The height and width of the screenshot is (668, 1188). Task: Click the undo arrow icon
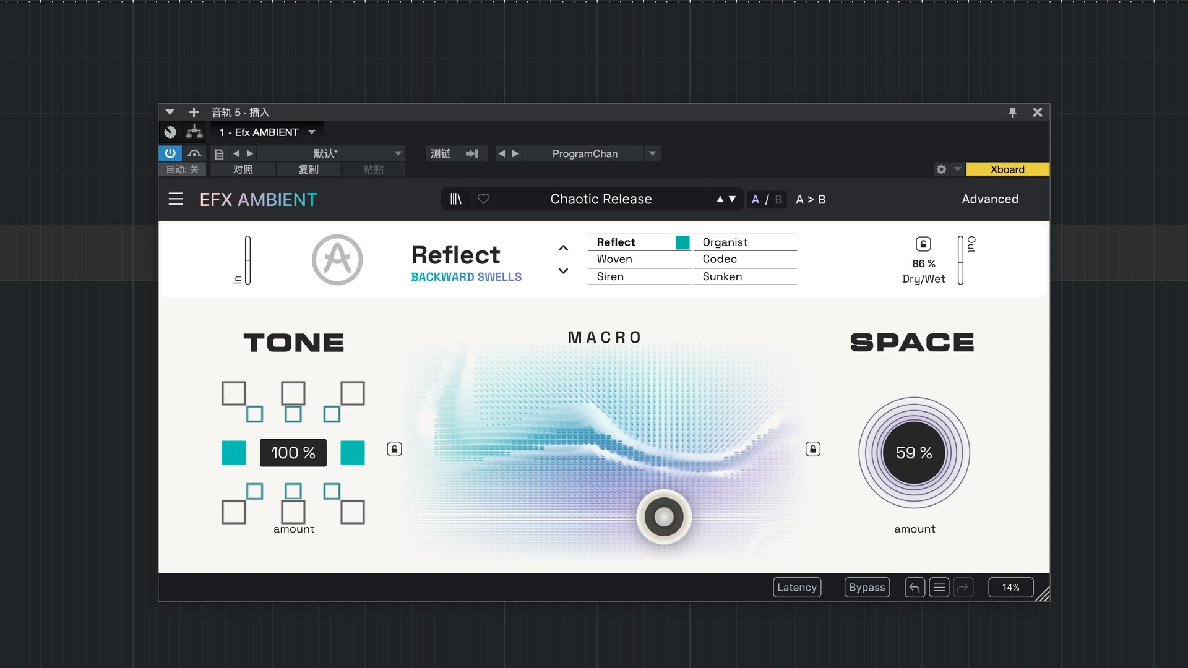click(x=915, y=588)
